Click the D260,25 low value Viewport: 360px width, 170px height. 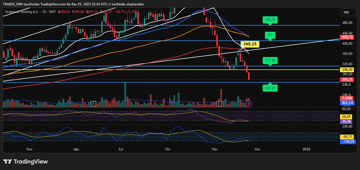pos(92,12)
